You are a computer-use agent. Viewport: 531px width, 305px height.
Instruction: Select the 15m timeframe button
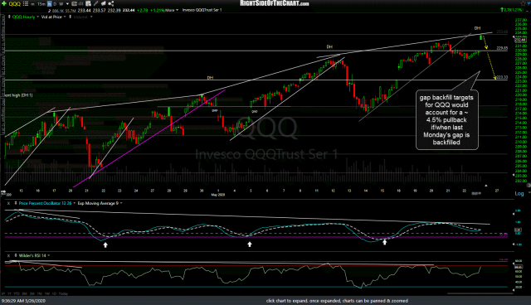(41, 4)
